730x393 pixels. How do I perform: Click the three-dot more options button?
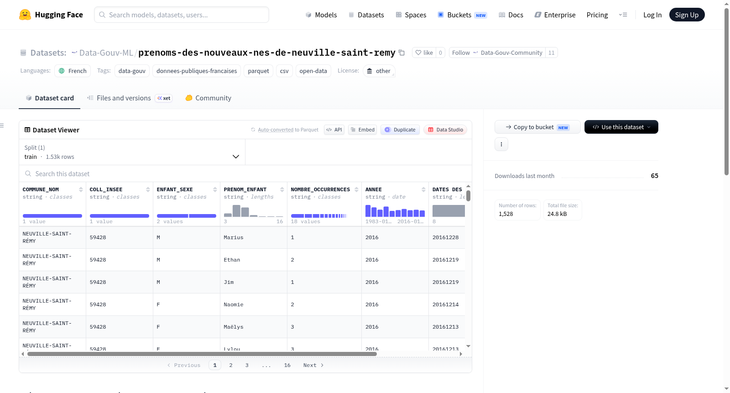[x=501, y=144]
